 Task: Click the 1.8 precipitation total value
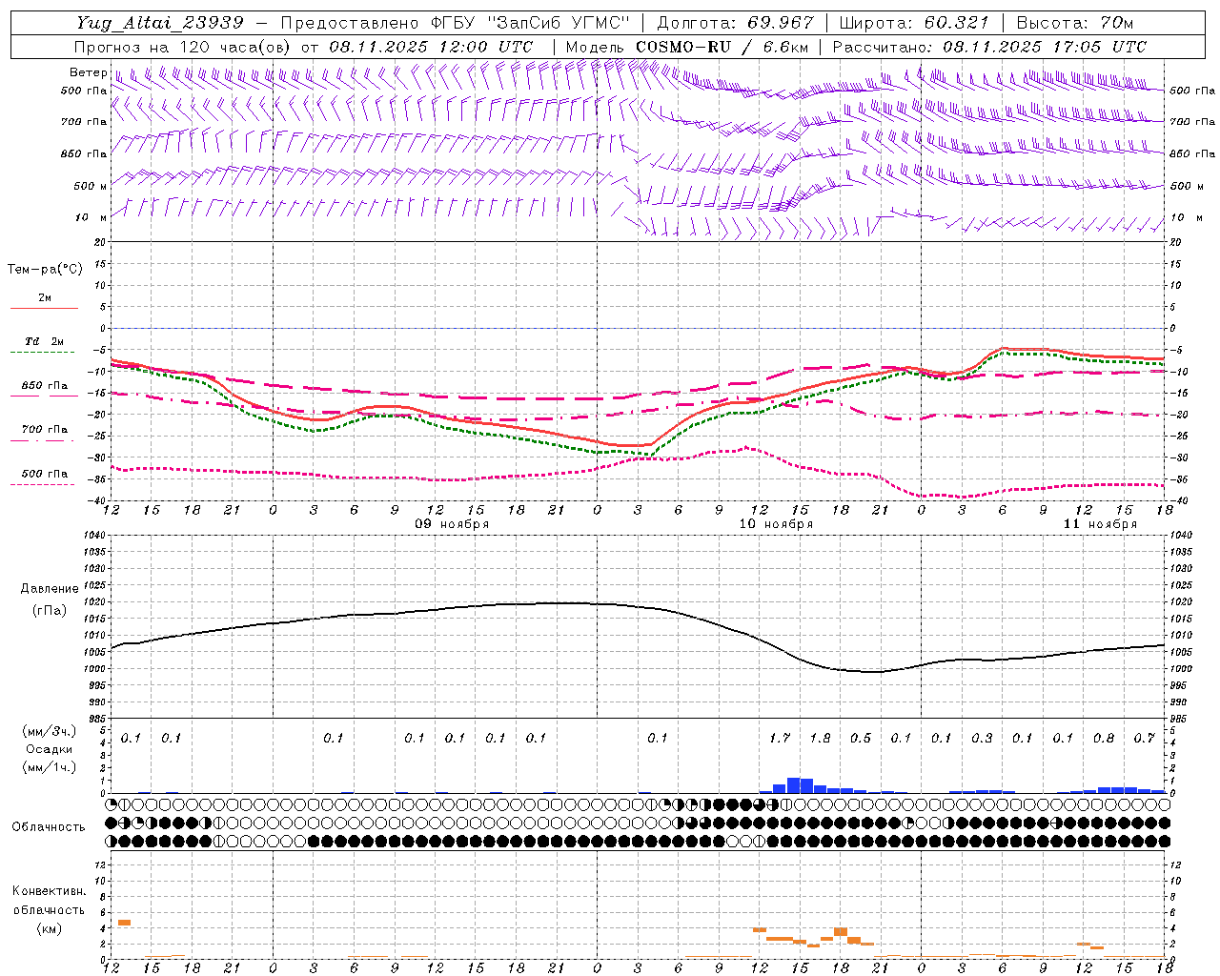pyautogui.click(x=820, y=738)
